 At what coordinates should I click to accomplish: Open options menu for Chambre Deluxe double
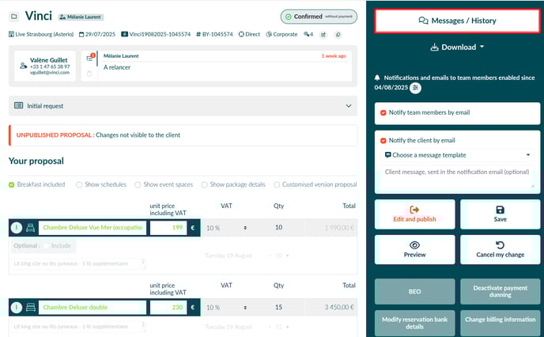16,306
